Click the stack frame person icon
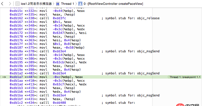Viewport: 202px width, 106px height. click(80, 4)
